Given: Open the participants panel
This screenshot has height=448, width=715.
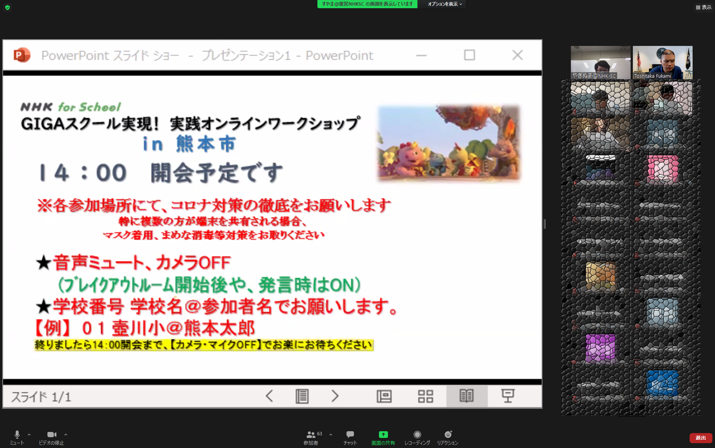Looking at the screenshot, I should [x=311, y=437].
